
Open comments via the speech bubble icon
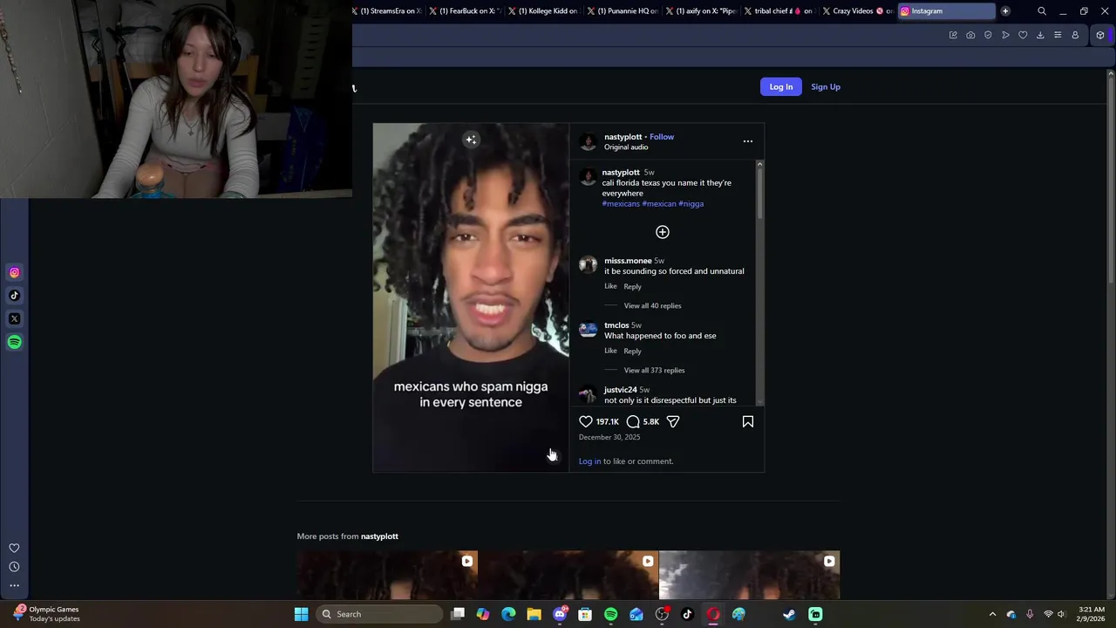(x=633, y=421)
